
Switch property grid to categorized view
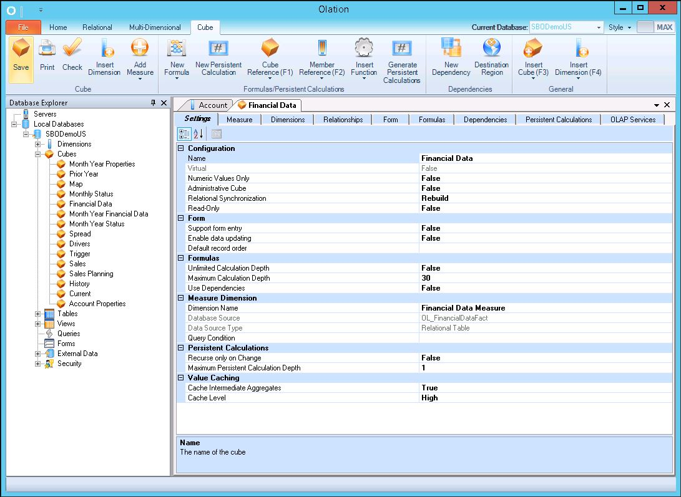point(185,133)
